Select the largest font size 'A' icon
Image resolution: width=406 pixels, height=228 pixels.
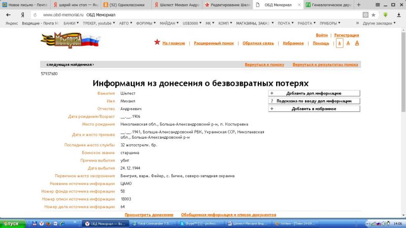[x=357, y=43]
